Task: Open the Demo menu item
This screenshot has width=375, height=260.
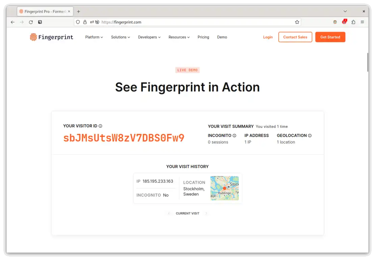Action: click(222, 37)
